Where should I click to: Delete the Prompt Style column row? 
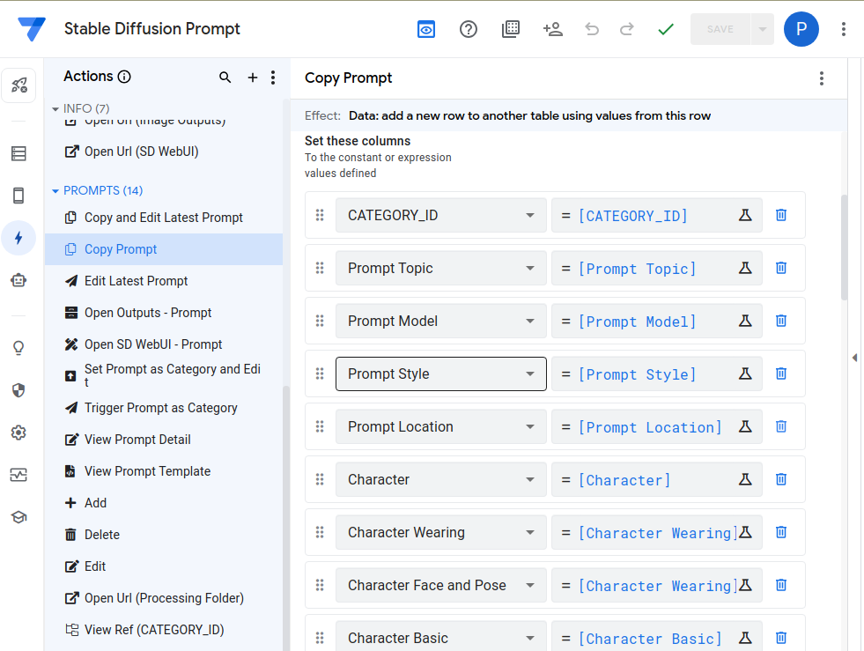coord(781,374)
